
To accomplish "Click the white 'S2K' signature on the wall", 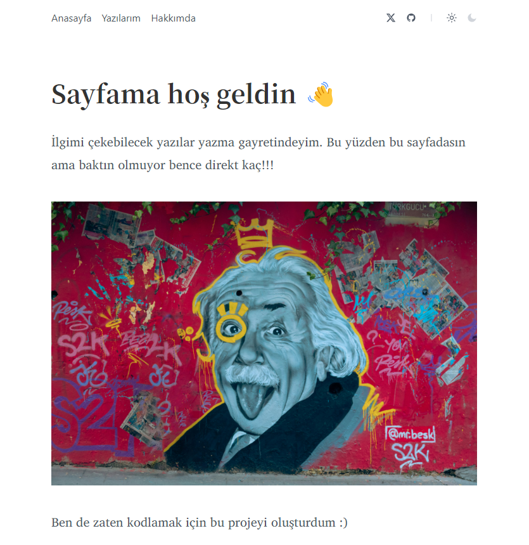I will click(410, 454).
